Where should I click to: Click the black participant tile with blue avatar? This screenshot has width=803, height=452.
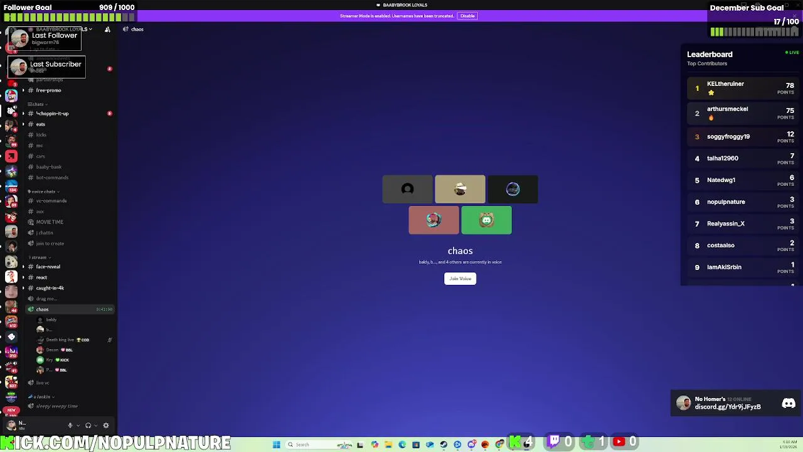(513, 189)
